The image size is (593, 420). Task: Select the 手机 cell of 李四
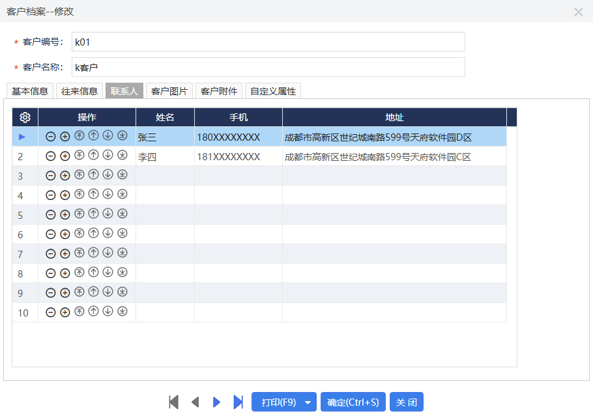(x=238, y=156)
